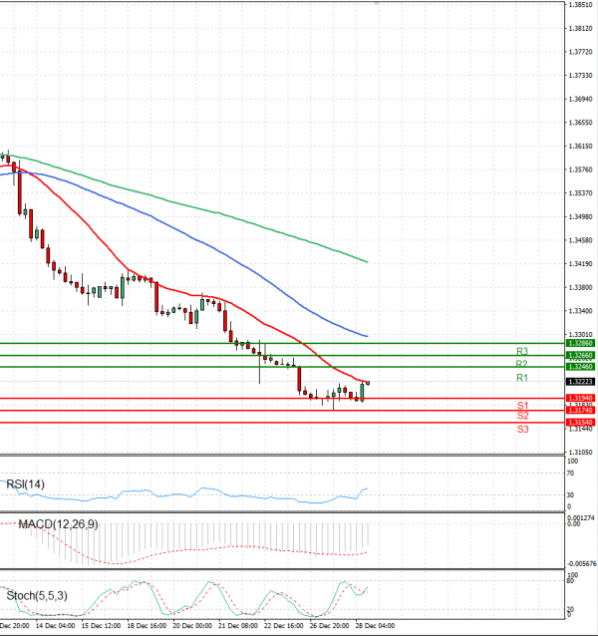Click the 1.33800 price axis value
This screenshot has width=598, height=636.
tap(581, 287)
